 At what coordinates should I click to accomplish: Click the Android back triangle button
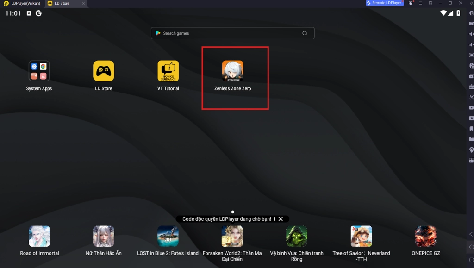[x=471, y=234]
